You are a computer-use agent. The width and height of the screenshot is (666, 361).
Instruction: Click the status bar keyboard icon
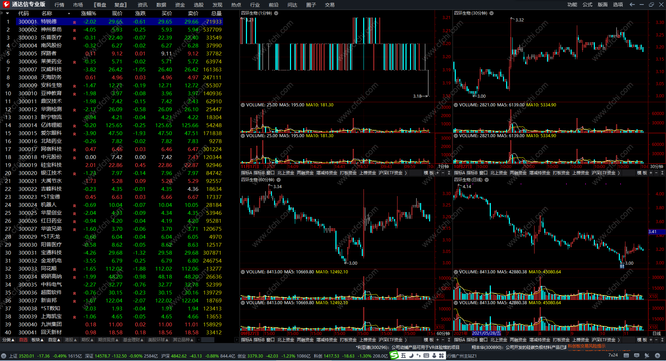[626, 355]
